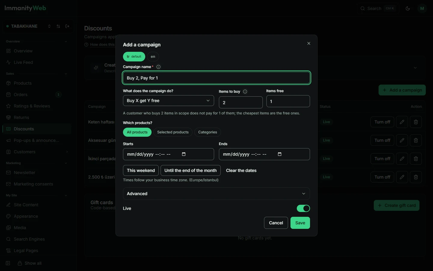Open the TABAKHANE store selector chevrons

click(x=49, y=26)
